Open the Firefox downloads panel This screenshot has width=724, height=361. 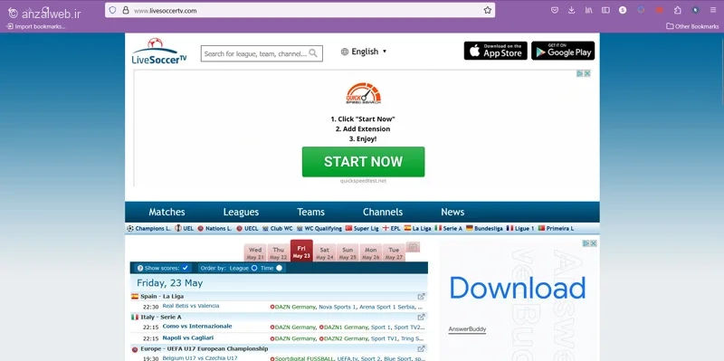pos(572,10)
